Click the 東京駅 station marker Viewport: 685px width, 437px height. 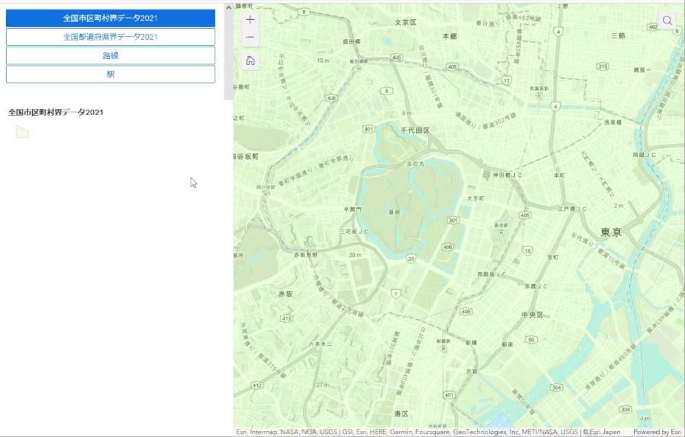pos(501,232)
